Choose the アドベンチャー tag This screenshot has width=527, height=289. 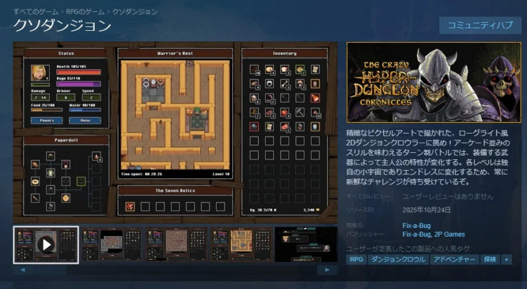[454, 259]
